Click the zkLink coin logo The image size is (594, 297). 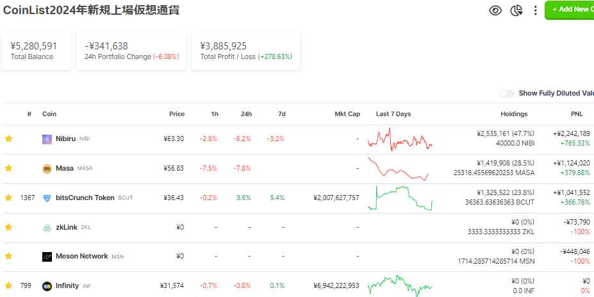(x=47, y=228)
